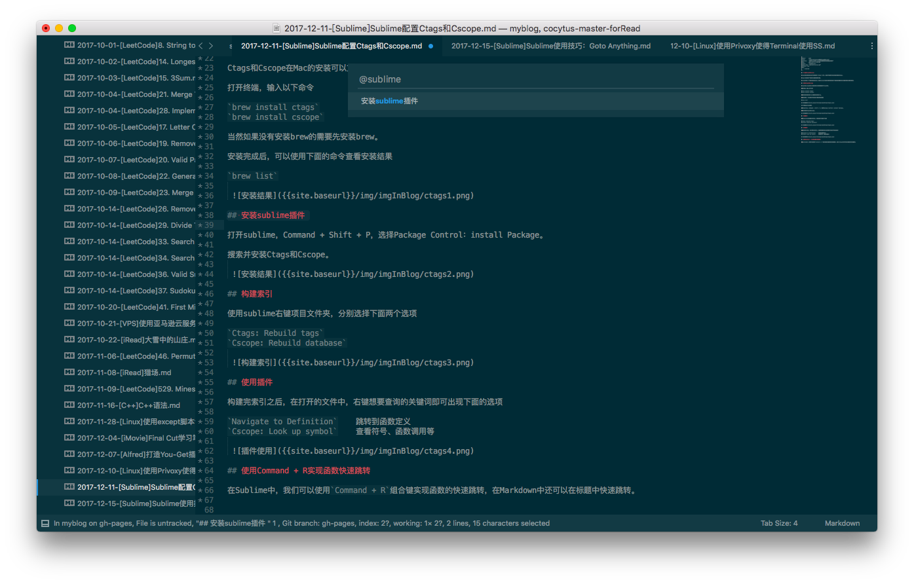Click the Markdown icon beside LeetCode 17. Letter C
This screenshot has height=584, width=914.
pos(69,127)
